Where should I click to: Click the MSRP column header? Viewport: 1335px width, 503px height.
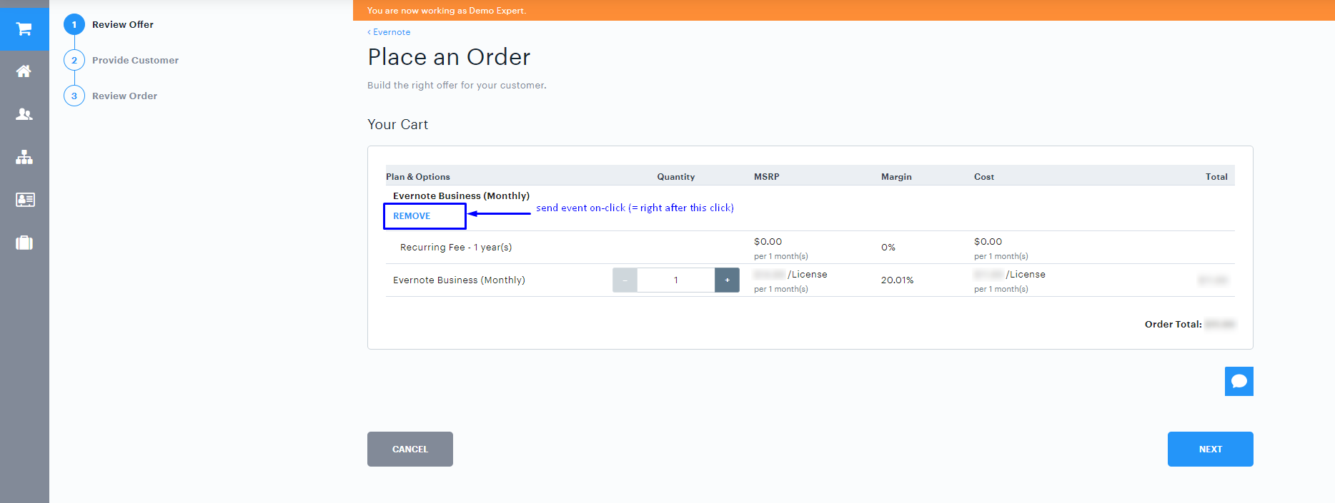coord(767,177)
